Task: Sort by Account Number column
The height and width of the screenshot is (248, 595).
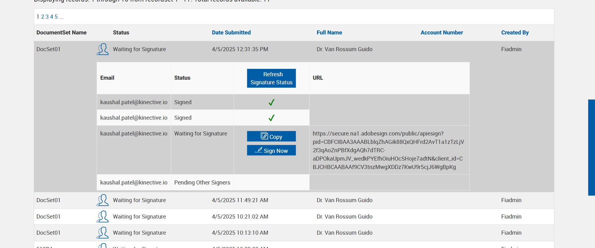Action: (x=442, y=33)
